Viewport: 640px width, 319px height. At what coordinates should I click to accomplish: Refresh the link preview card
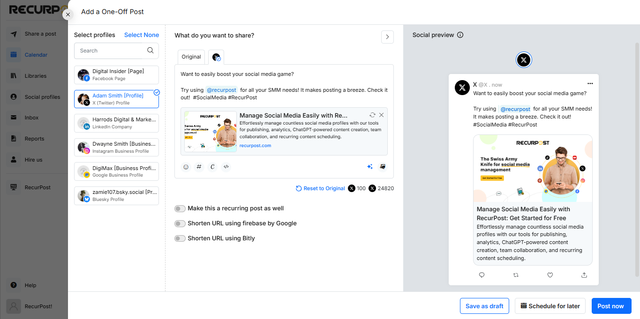click(372, 115)
